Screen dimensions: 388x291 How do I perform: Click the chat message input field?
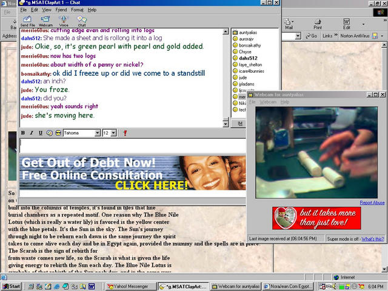pos(133,145)
